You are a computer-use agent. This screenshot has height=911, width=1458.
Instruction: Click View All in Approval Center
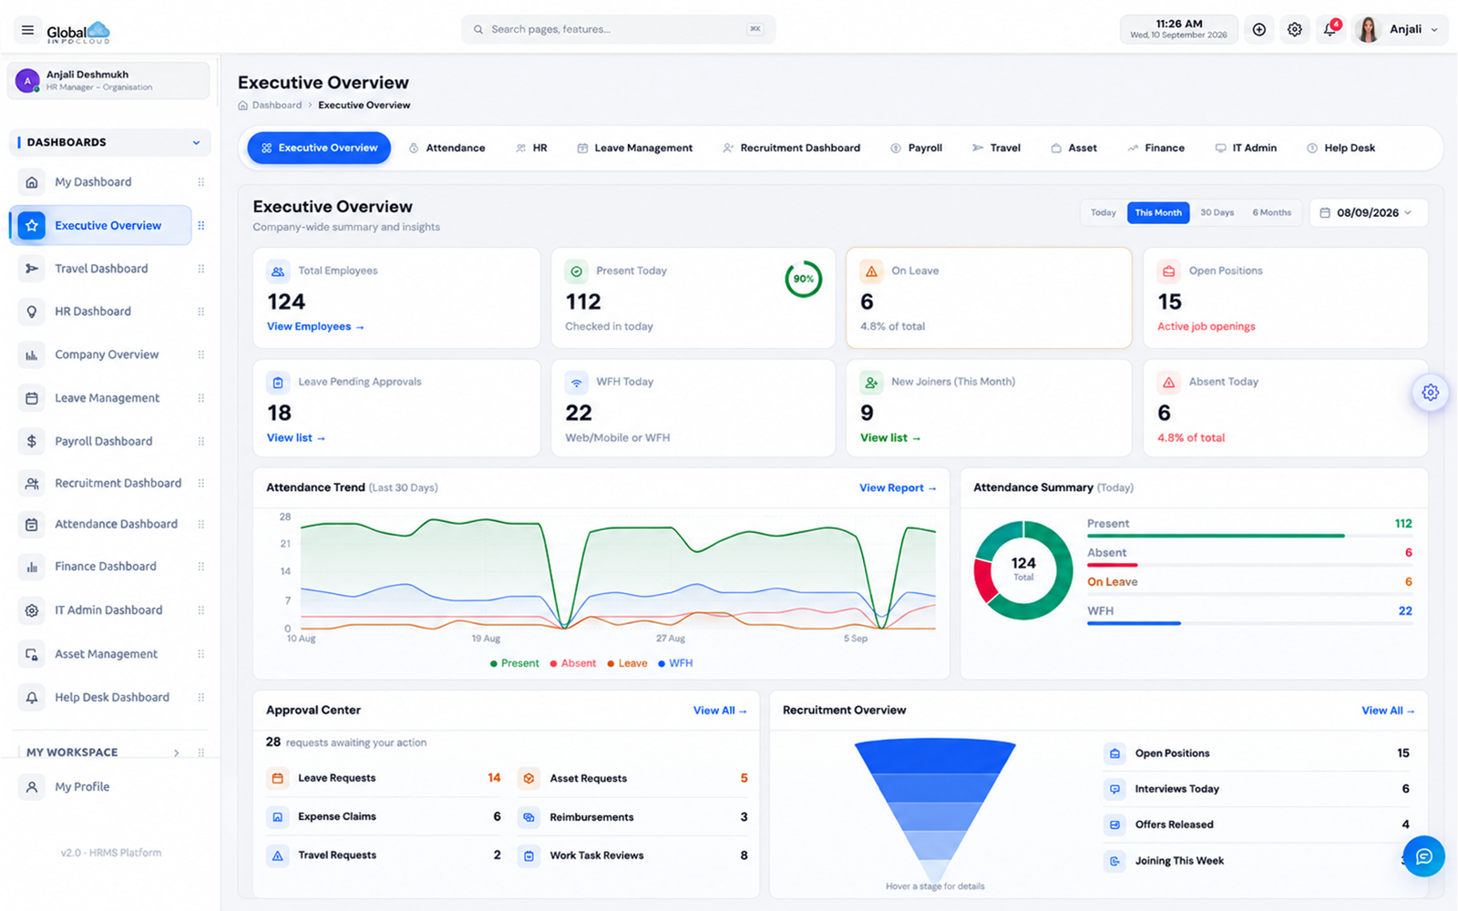pyautogui.click(x=720, y=711)
